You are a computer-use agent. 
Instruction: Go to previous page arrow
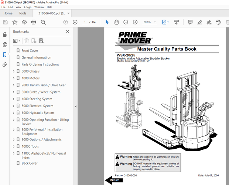[x=66, y=22]
